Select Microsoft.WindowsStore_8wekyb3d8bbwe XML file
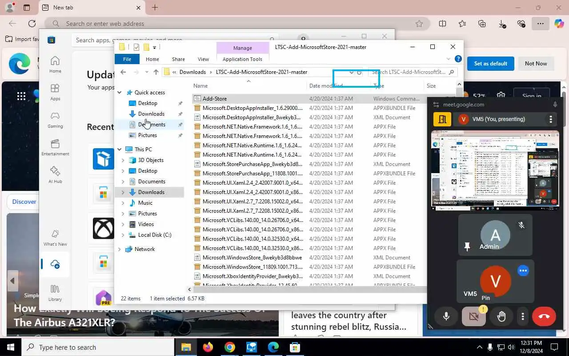 point(252,257)
